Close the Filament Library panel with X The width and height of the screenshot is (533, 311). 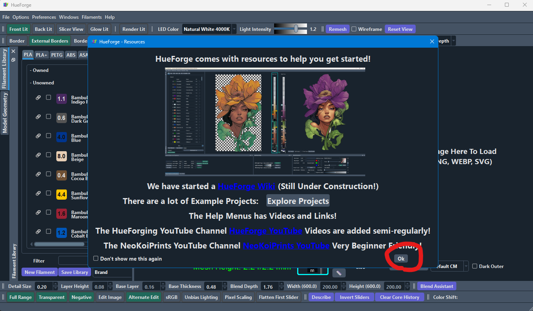click(13, 51)
